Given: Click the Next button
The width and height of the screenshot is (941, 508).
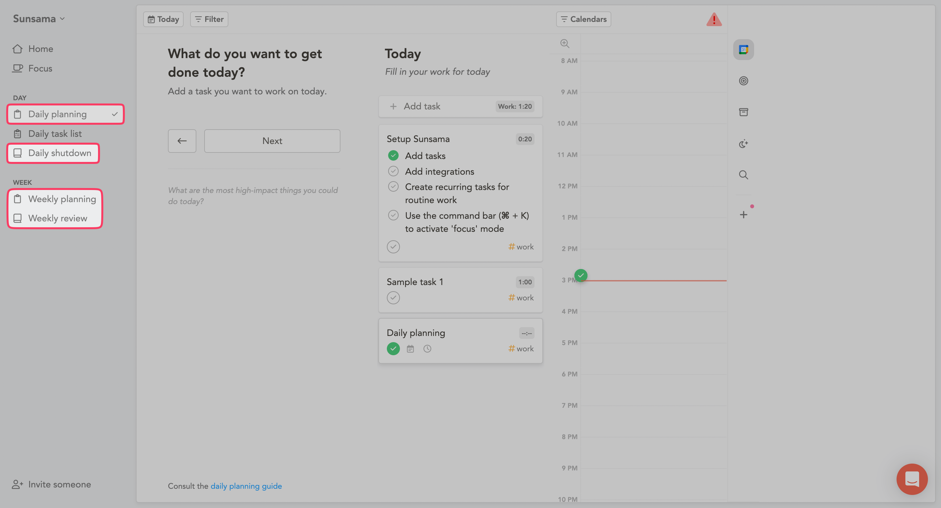Looking at the screenshot, I should coord(272,141).
